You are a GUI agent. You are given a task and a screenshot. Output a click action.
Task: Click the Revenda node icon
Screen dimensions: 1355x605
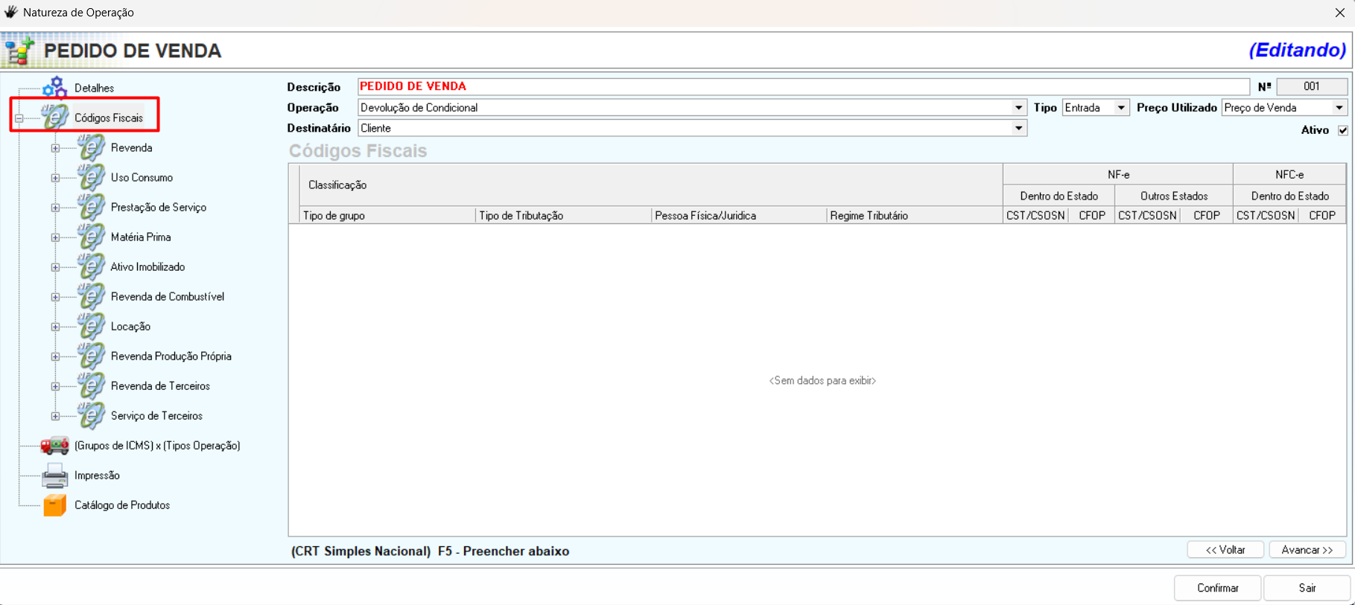(91, 147)
